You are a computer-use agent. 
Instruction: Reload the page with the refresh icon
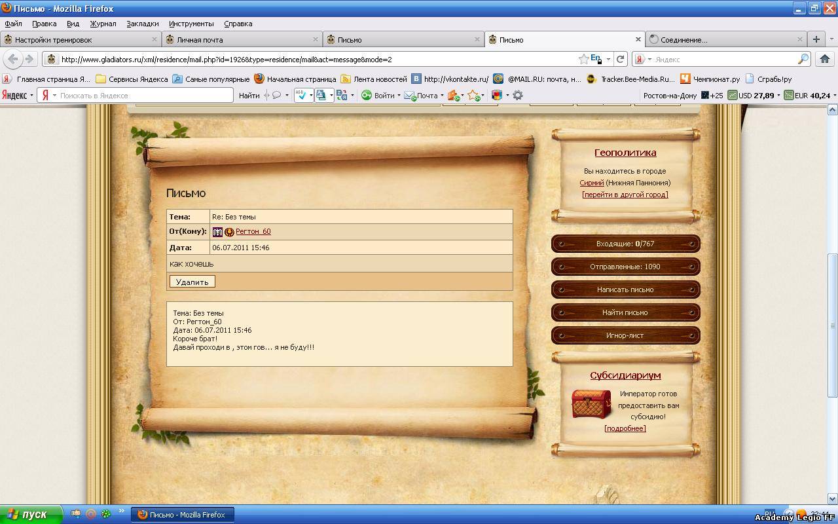point(621,59)
